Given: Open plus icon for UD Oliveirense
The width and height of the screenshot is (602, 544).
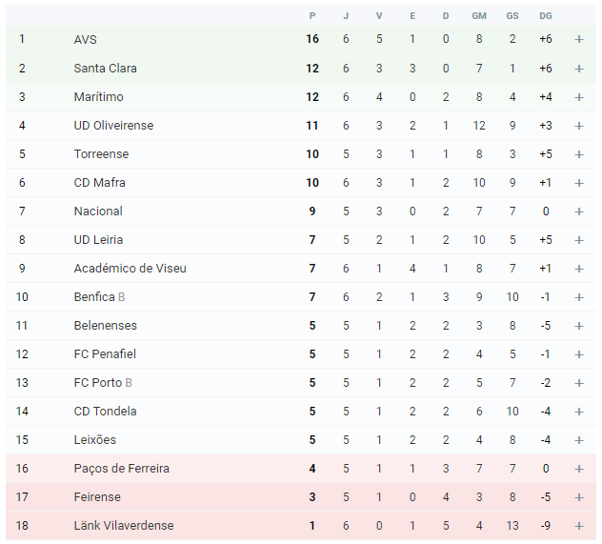Looking at the screenshot, I should click(x=579, y=126).
